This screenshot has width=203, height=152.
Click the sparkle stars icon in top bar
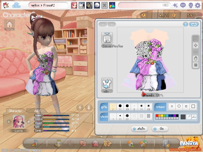(x=175, y=5)
